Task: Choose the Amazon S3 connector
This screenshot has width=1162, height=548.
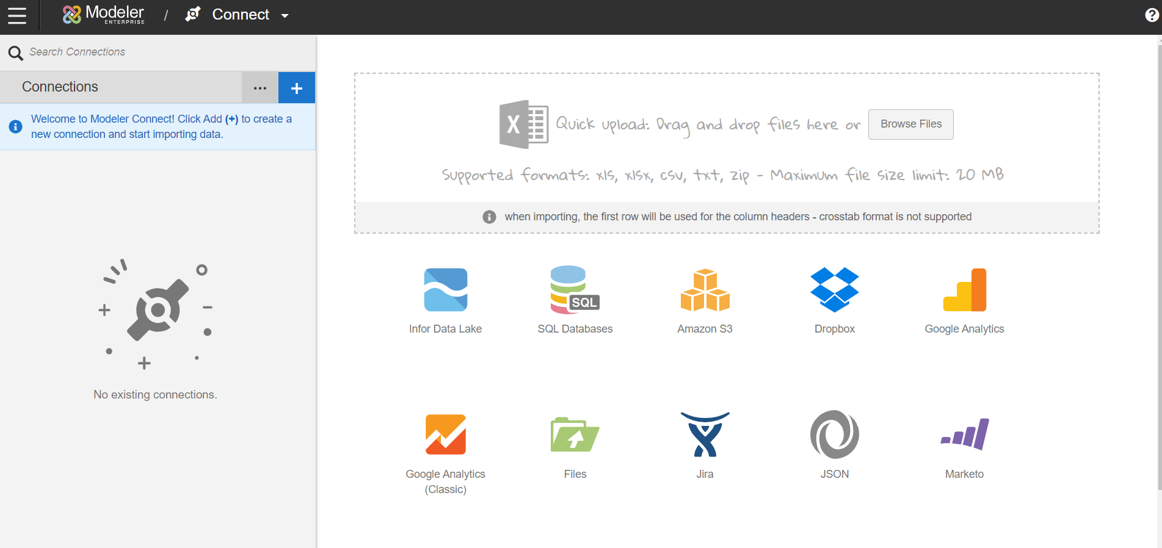Action: pyautogui.click(x=705, y=290)
